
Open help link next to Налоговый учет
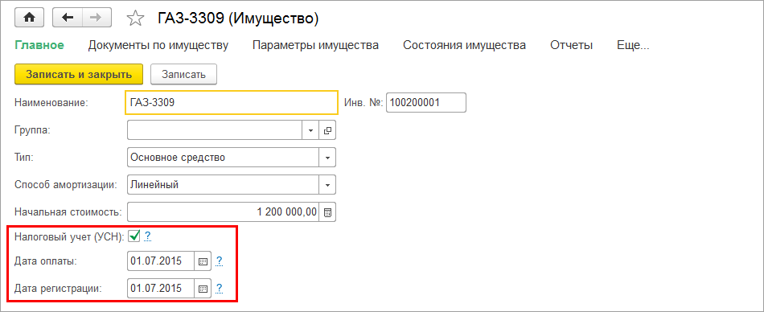tap(148, 236)
